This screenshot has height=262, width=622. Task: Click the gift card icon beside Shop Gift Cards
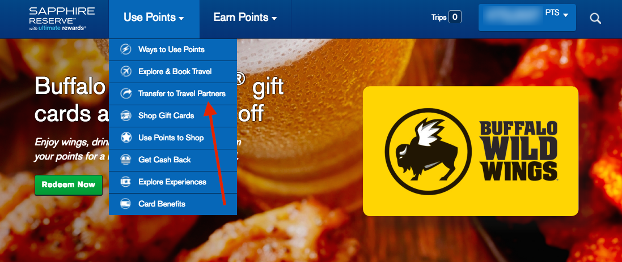click(126, 115)
